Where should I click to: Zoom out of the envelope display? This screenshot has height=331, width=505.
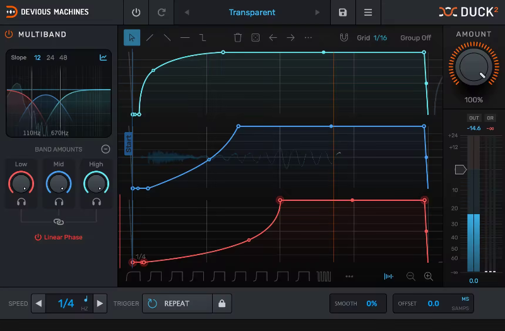(x=411, y=276)
